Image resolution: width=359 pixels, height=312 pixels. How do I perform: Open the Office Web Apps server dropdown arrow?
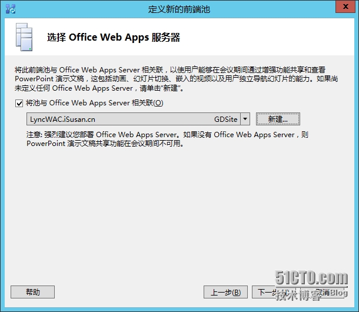click(x=245, y=119)
